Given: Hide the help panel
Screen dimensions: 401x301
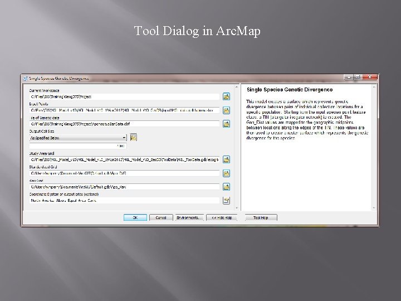Looking at the screenshot, I should tap(222, 217).
